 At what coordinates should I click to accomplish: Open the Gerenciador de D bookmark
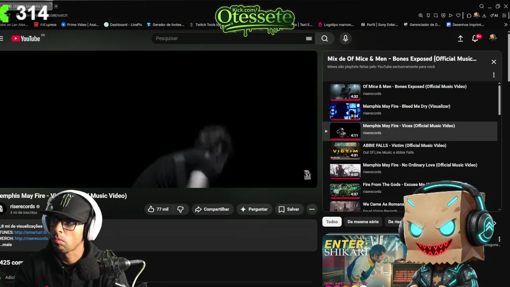(x=422, y=25)
